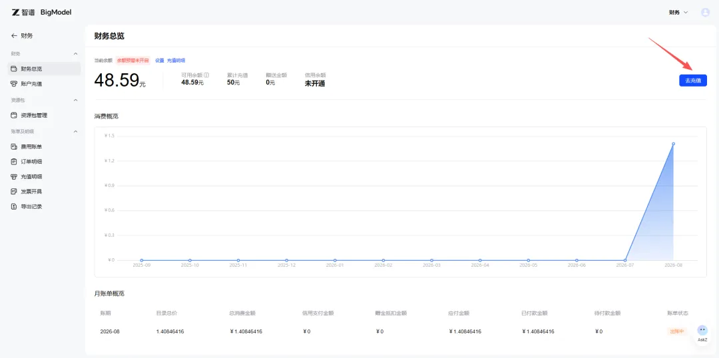Collapse the 账单及明细 sidebar section
This screenshot has height=358, width=719.
tap(76, 132)
